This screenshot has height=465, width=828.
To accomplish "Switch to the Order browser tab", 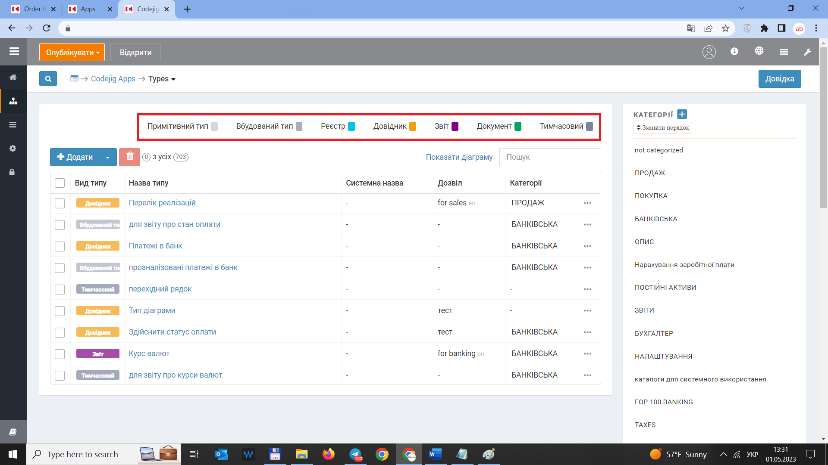I will (34, 9).
